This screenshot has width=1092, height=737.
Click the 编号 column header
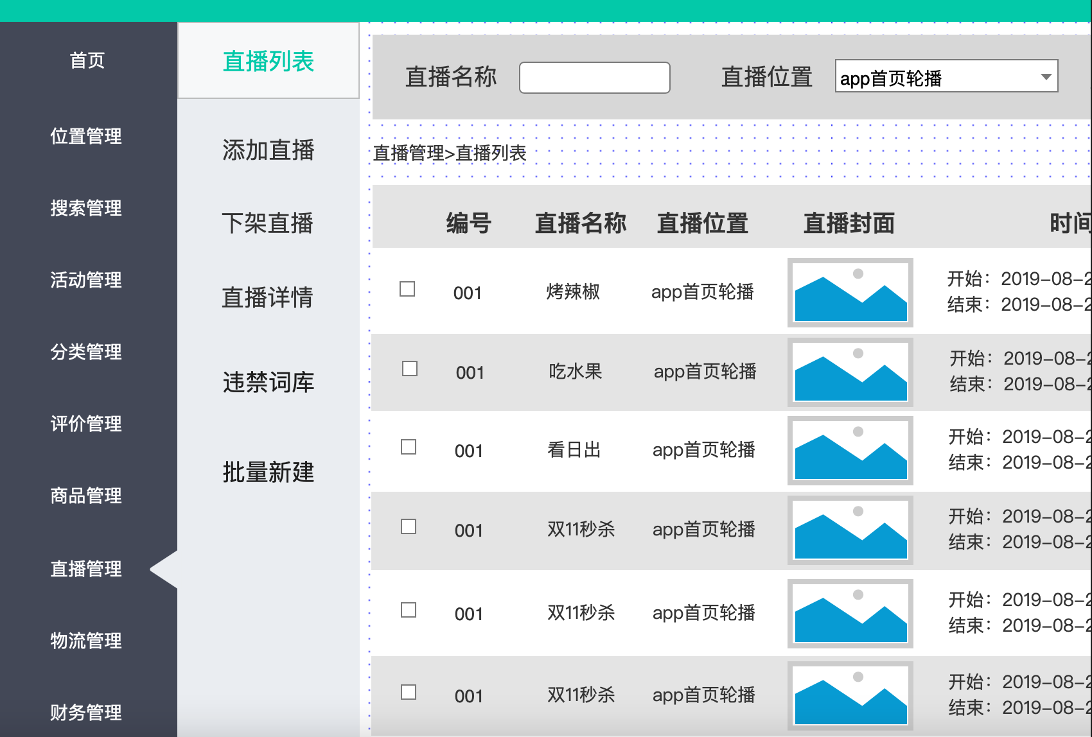pyautogui.click(x=469, y=223)
